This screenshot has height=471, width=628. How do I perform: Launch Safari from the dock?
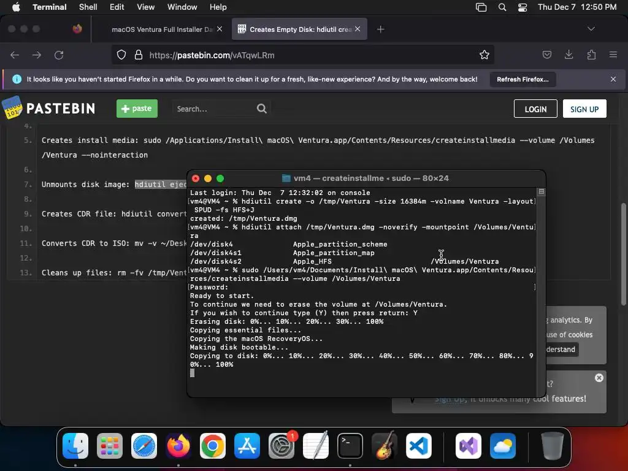pos(144,446)
